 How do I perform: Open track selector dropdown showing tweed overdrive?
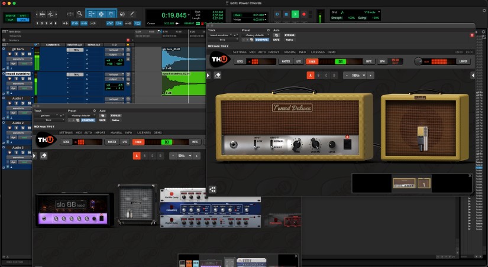pos(221,35)
